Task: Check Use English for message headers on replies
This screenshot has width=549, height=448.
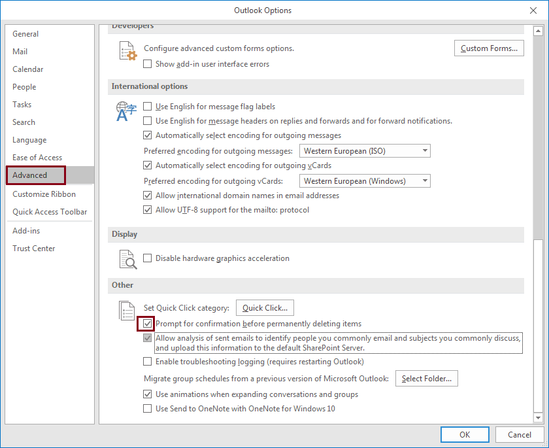Action: tap(148, 121)
